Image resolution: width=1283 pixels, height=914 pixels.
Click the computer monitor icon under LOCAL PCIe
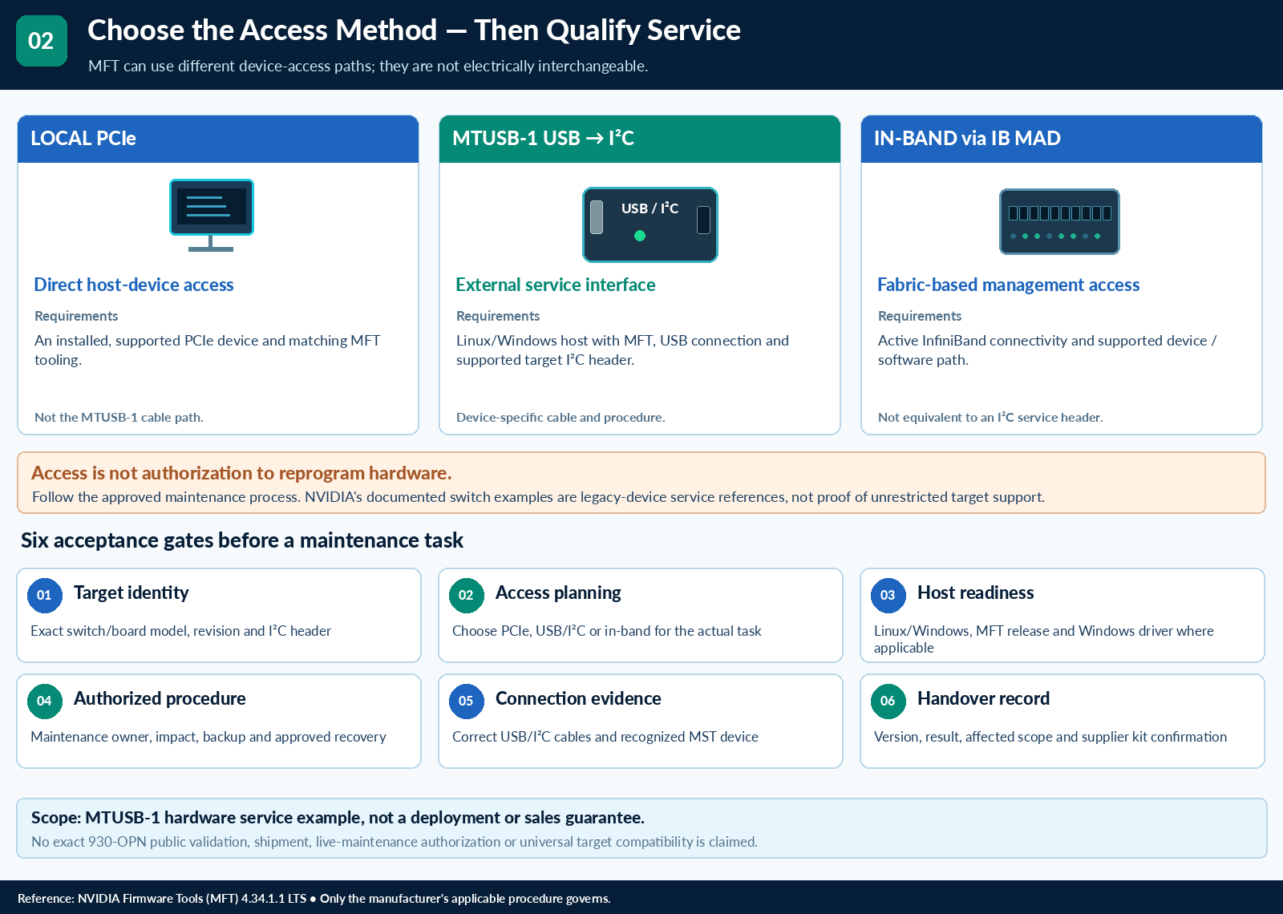pyautogui.click(x=212, y=215)
